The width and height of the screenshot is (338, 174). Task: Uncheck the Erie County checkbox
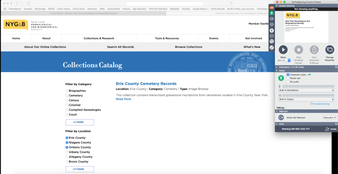point(67,138)
